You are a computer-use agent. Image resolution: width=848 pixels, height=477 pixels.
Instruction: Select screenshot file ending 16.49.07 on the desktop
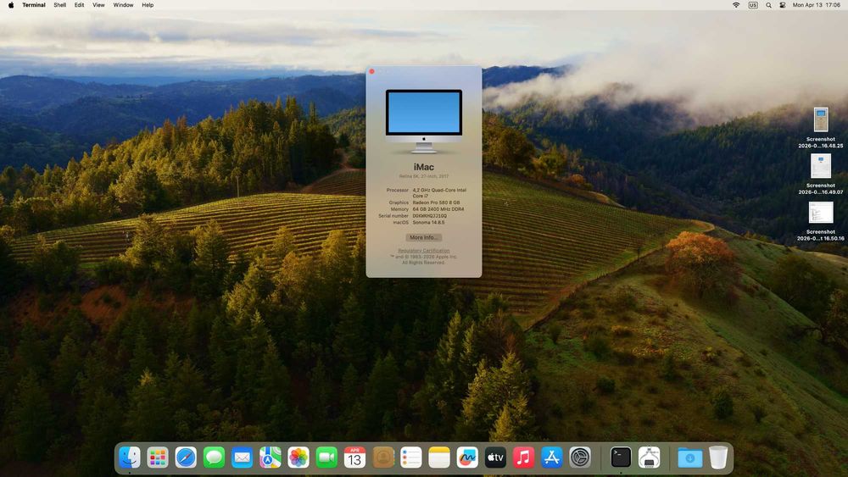pyautogui.click(x=821, y=174)
